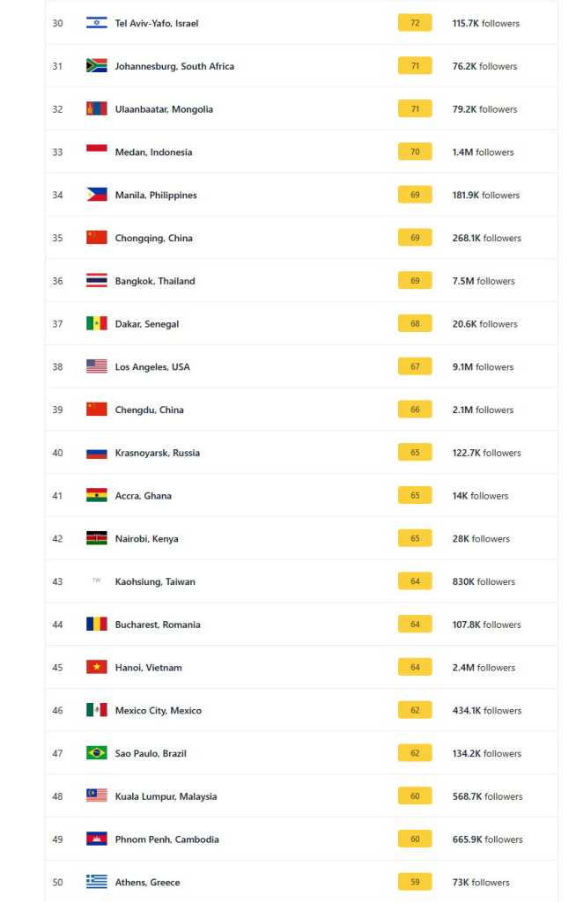
Task: Click the 9.1M followers text
Action: pyautogui.click(x=483, y=366)
